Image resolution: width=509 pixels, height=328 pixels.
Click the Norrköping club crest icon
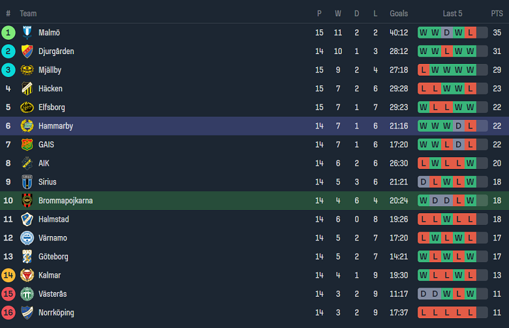click(27, 312)
